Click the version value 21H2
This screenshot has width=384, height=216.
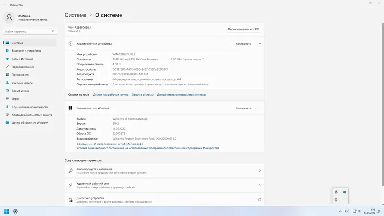pos(115,124)
